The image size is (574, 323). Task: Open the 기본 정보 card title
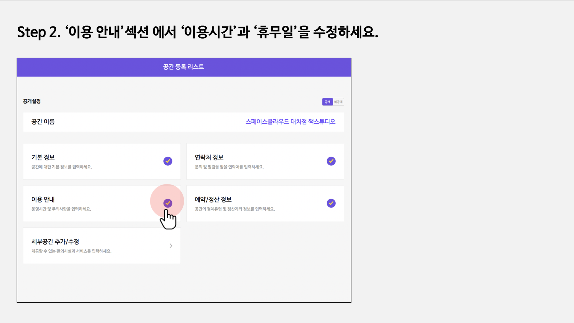(x=43, y=157)
